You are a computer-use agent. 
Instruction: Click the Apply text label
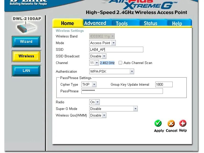pos(159,131)
